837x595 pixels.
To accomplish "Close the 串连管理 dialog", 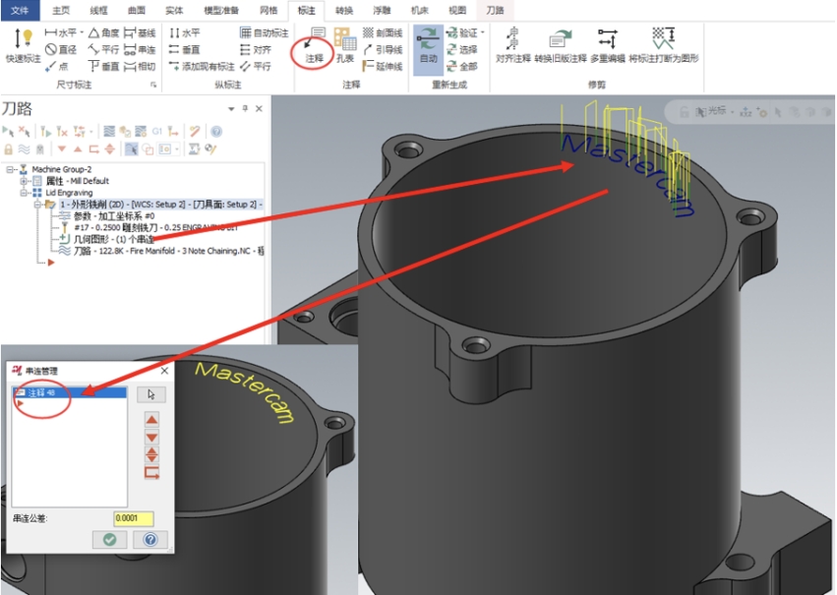I will pyautogui.click(x=164, y=371).
